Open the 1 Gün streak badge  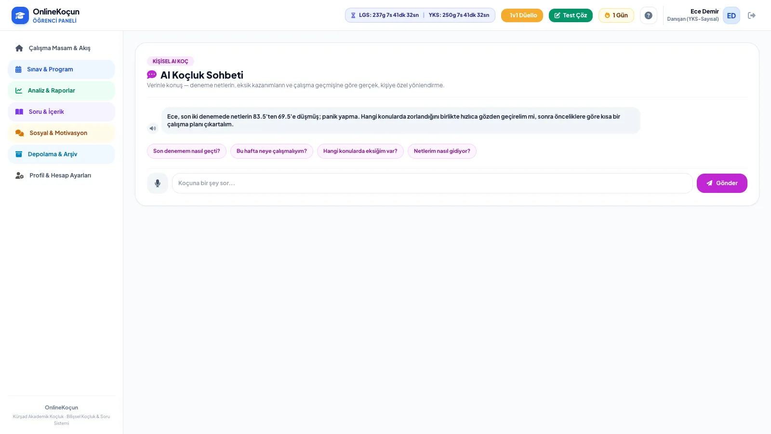tap(616, 15)
